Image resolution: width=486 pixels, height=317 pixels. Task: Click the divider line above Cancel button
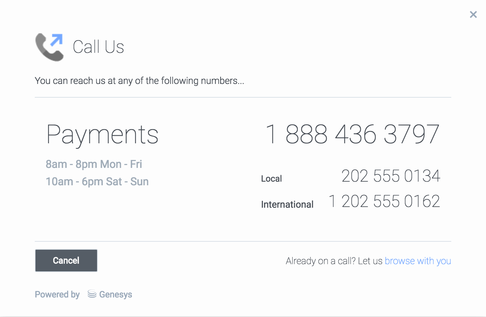(243, 241)
